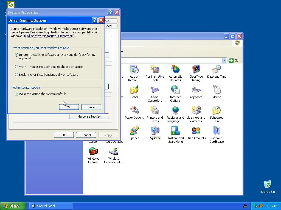Select the System icon in Control Panel

tap(155, 131)
